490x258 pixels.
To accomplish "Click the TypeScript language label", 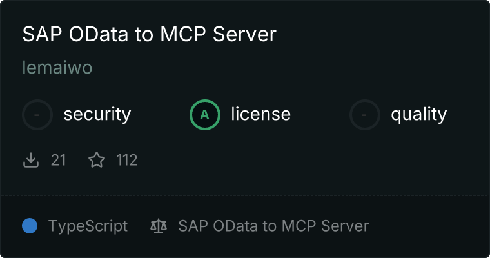I will (88, 226).
